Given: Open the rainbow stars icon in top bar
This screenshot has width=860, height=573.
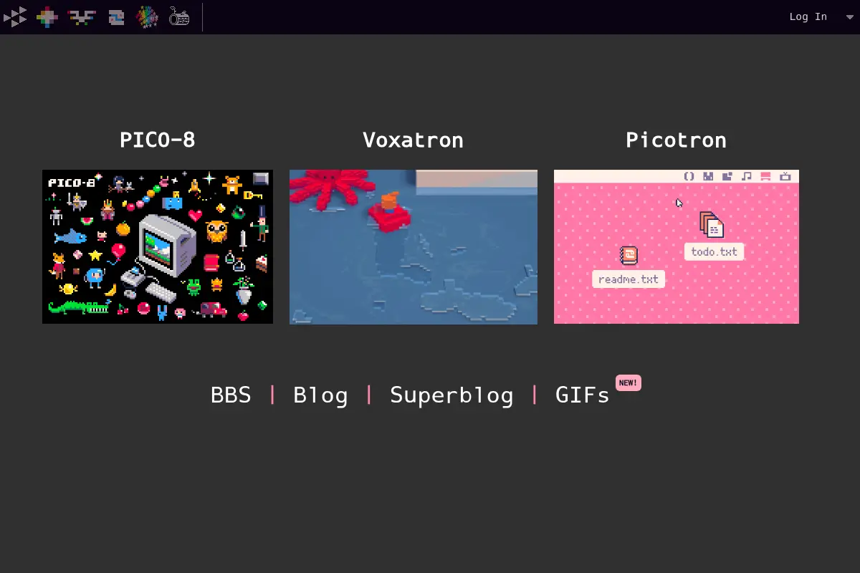Looking at the screenshot, I should coord(147,16).
